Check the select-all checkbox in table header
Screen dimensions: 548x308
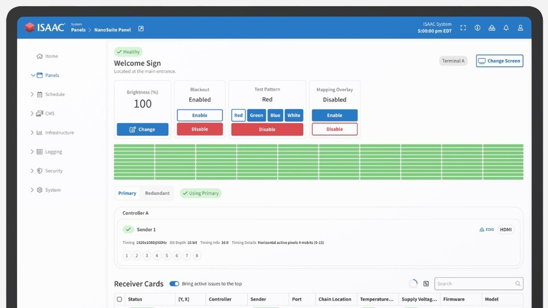(119, 299)
